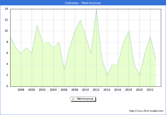
Task: Select the 2012 peak data point
Action: (96, 9)
